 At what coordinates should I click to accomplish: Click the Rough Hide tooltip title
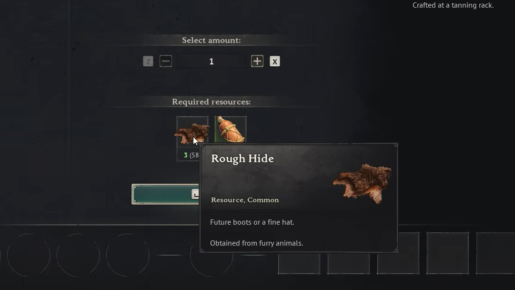tap(242, 158)
